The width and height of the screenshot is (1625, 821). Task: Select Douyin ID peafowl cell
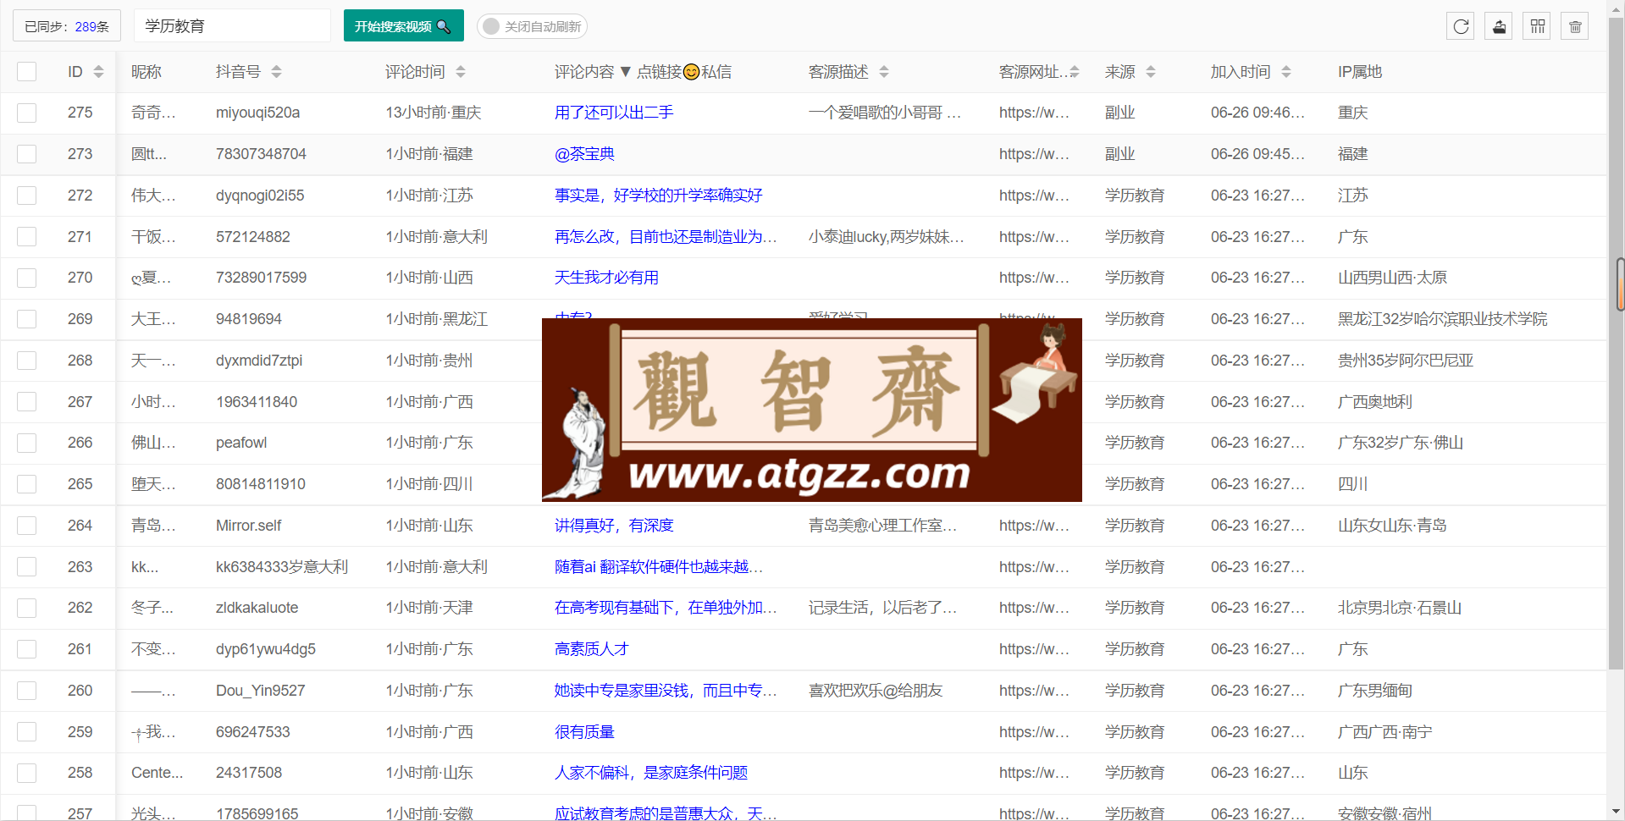click(x=241, y=443)
